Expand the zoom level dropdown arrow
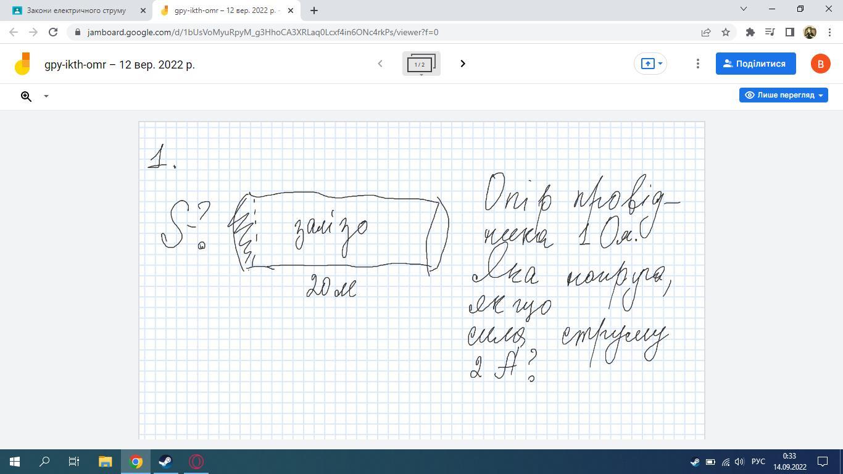The height and width of the screenshot is (474, 843). pos(46,96)
